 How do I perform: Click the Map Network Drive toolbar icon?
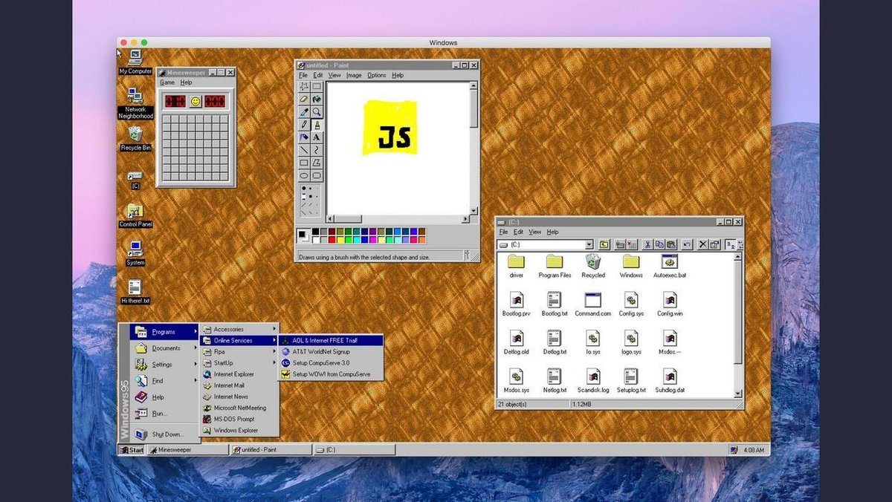621,244
